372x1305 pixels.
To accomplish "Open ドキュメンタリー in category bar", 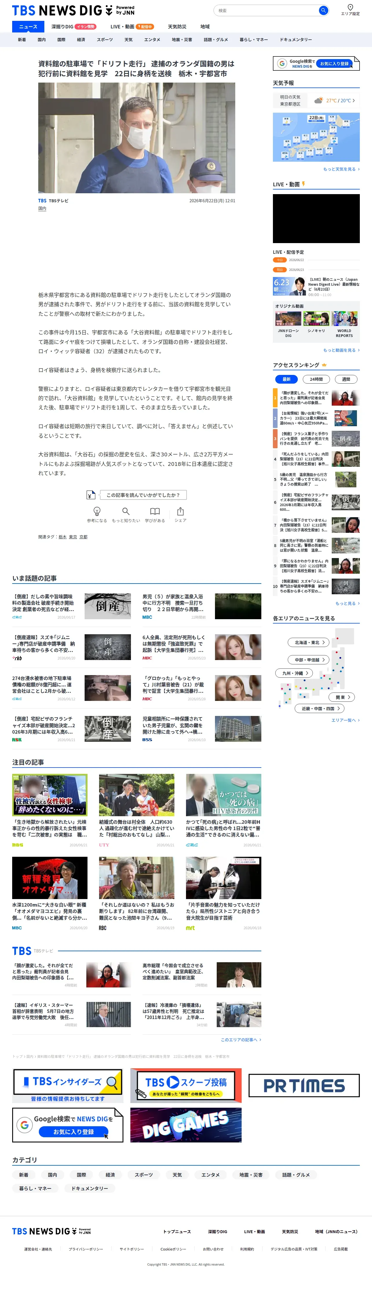I will pyautogui.click(x=296, y=39).
